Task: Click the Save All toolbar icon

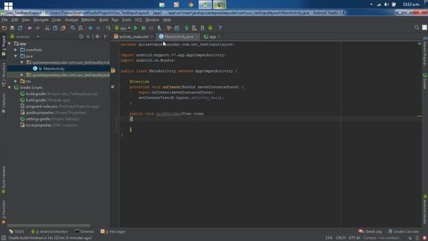Action: pyautogui.click(x=12, y=28)
